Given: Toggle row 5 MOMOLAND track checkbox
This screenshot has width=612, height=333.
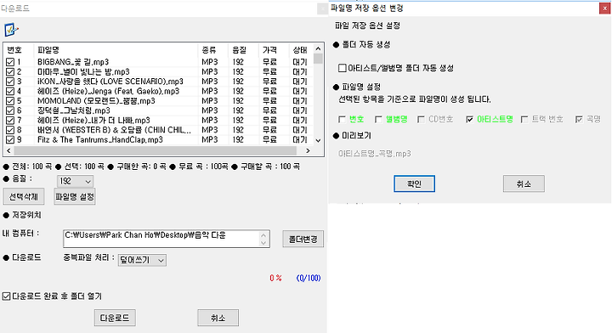Looking at the screenshot, I should point(10,101).
